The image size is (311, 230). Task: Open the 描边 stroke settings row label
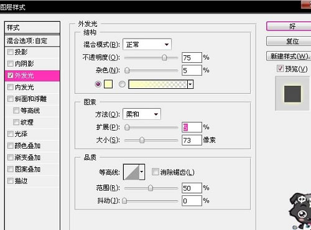pyautogui.click(x=21, y=181)
